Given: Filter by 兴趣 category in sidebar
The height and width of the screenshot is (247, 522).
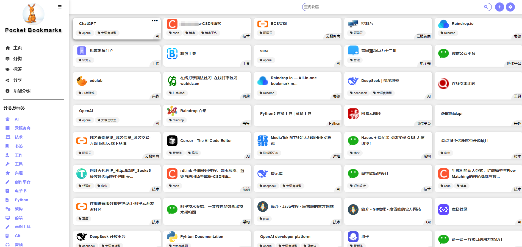Looking at the screenshot, I should tap(19, 173).
